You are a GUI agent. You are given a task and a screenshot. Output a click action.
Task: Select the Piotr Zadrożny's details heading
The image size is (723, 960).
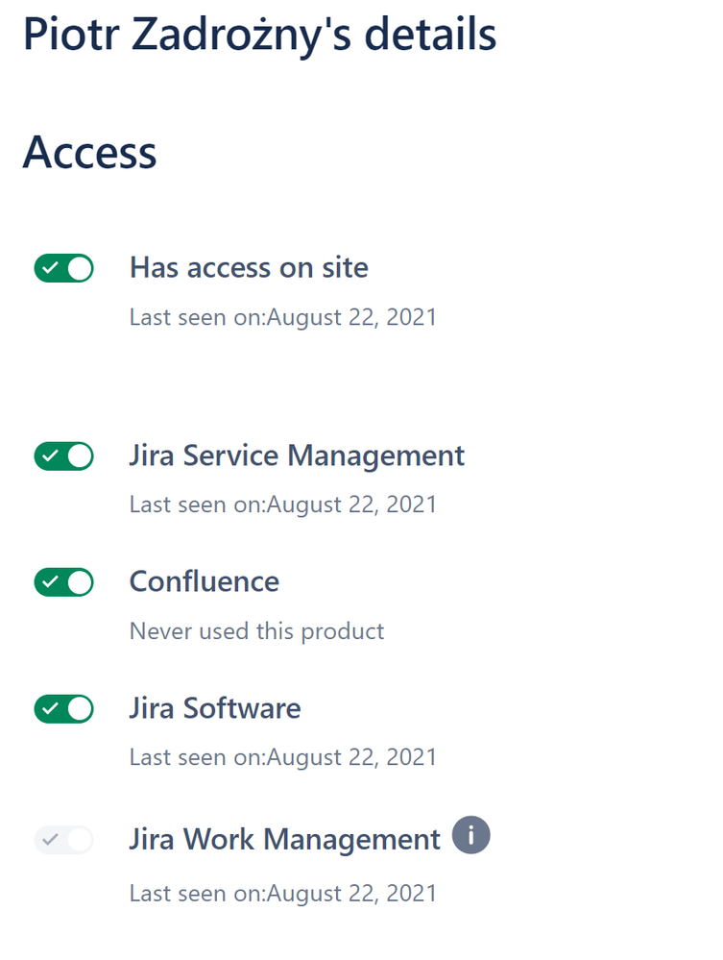coord(259,35)
